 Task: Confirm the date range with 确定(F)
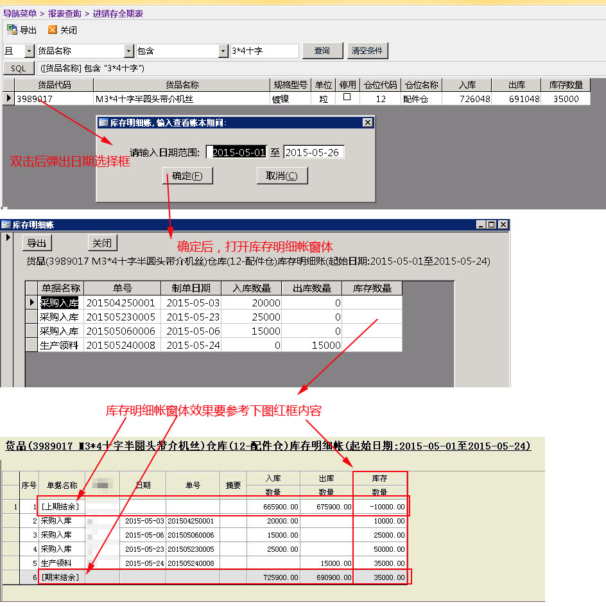point(187,176)
